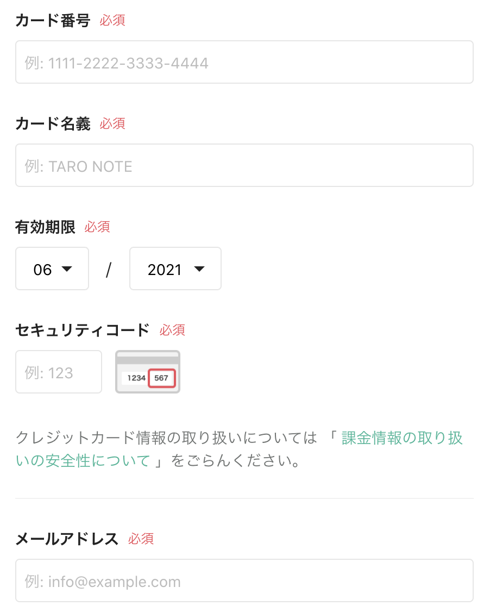The width and height of the screenshot is (490, 612).
Task: Click the 必須 marker beside 有効期限
Action: (x=97, y=227)
